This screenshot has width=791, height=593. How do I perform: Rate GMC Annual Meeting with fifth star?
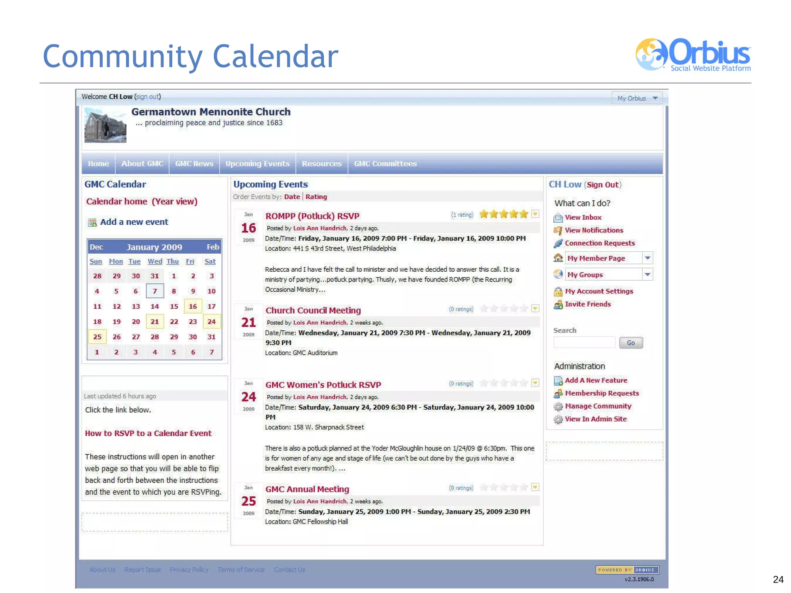click(523, 487)
